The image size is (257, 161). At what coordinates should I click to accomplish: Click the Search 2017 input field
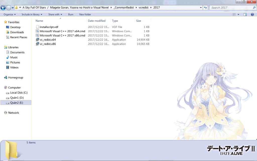231,8
